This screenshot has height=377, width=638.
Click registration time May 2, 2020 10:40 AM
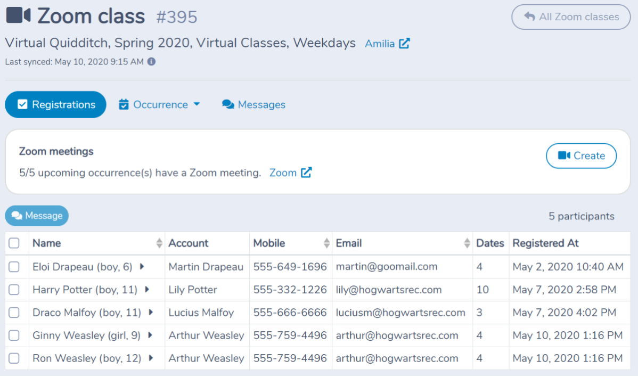[x=568, y=267]
